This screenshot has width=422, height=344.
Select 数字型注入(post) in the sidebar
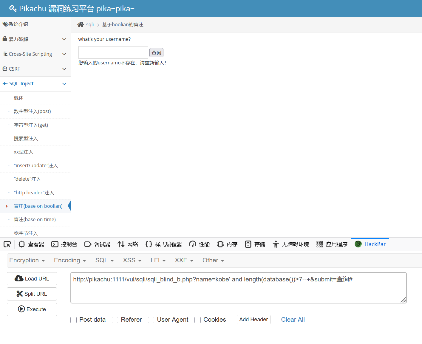coord(32,111)
